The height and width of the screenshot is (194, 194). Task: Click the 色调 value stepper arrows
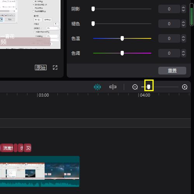184,53
